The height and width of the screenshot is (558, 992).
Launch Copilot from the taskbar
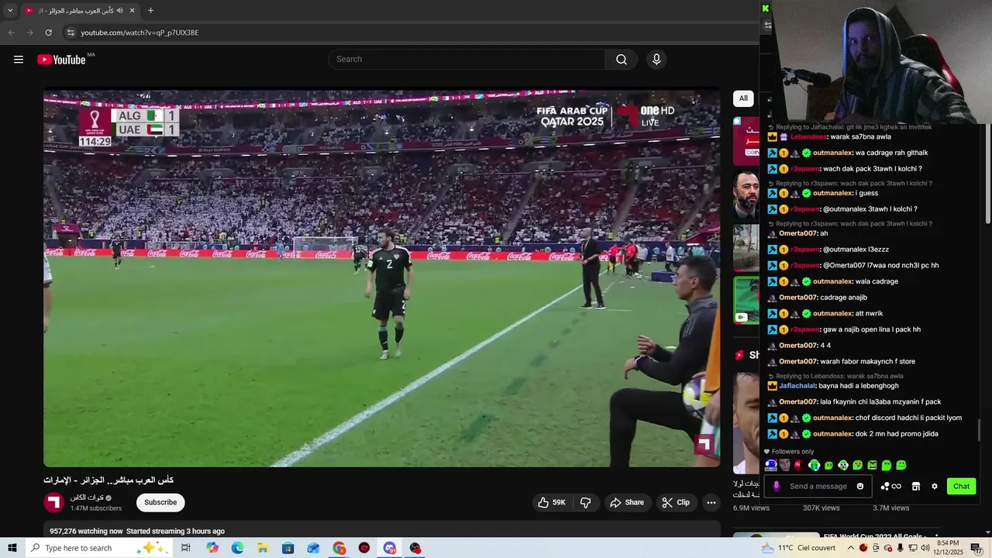[212, 548]
